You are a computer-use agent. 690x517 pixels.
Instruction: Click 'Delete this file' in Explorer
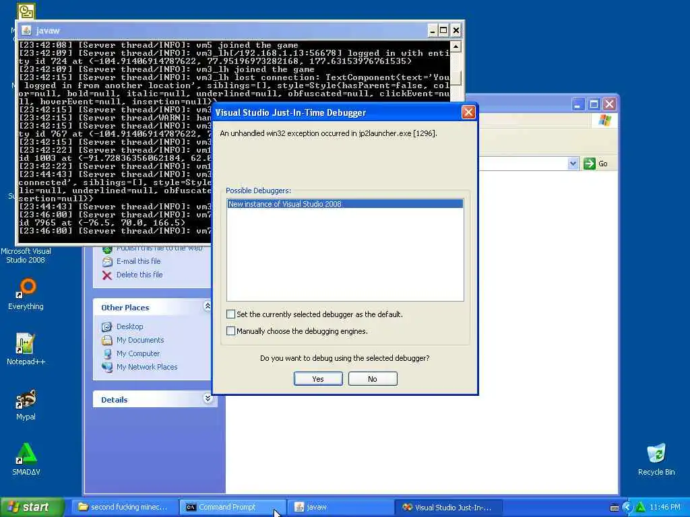[139, 275]
